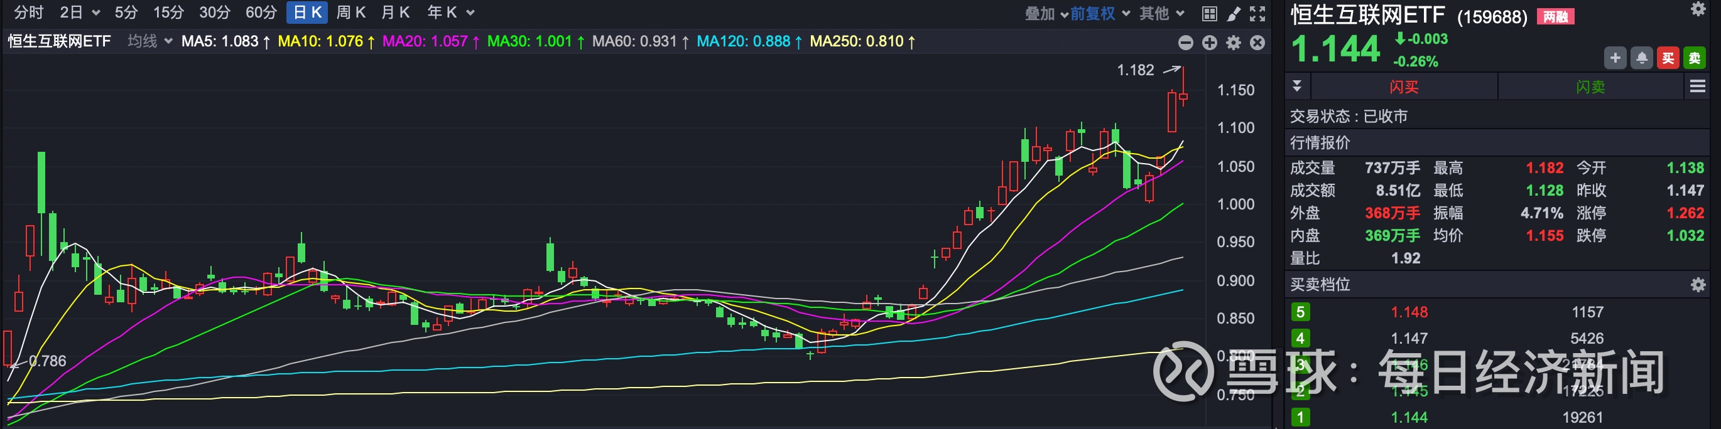Zoom in the K-line chart with the plus icon
The image size is (1721, 429).
1210,43
